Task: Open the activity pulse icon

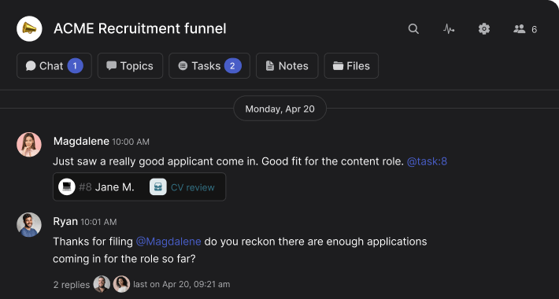Action: click(449, 29)
